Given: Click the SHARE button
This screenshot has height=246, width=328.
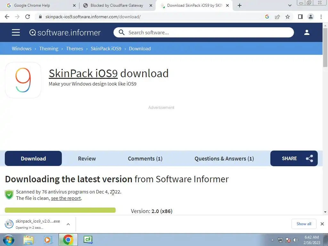Looking at the screenshot, I should click(x=294, y=158).
